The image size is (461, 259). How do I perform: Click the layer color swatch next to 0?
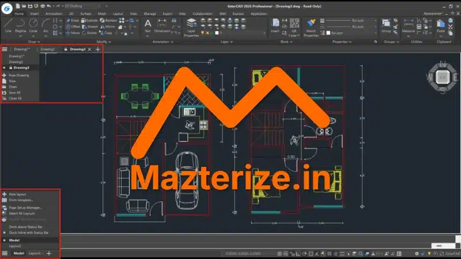(217, 33)
